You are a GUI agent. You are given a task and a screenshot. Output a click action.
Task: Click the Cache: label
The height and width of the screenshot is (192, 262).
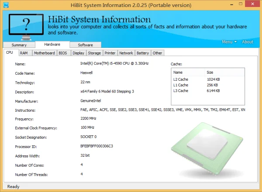tap(176, 64)
